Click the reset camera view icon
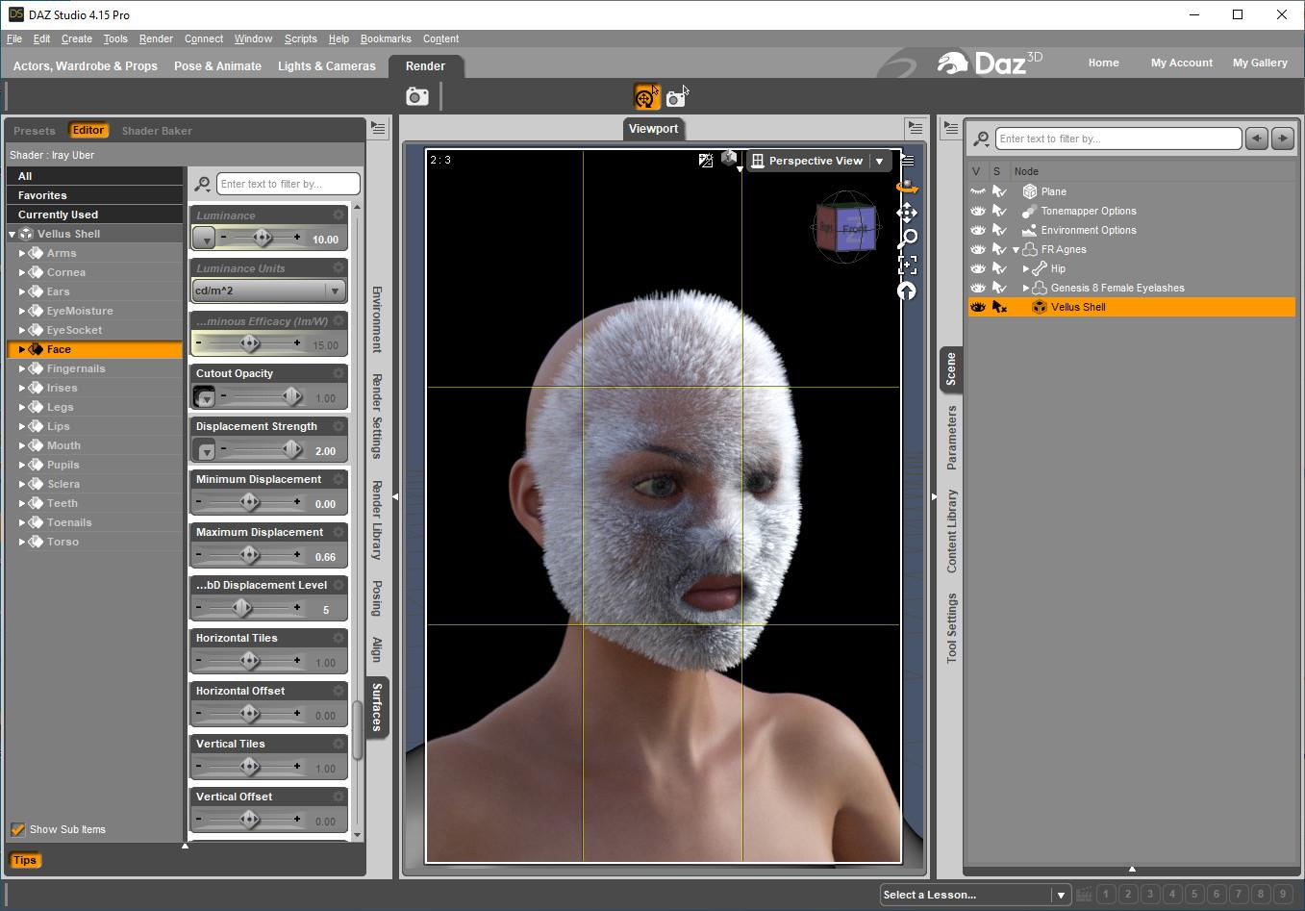Image resolution: width=1305 pixels, height=911 pixels. point(906,291)
